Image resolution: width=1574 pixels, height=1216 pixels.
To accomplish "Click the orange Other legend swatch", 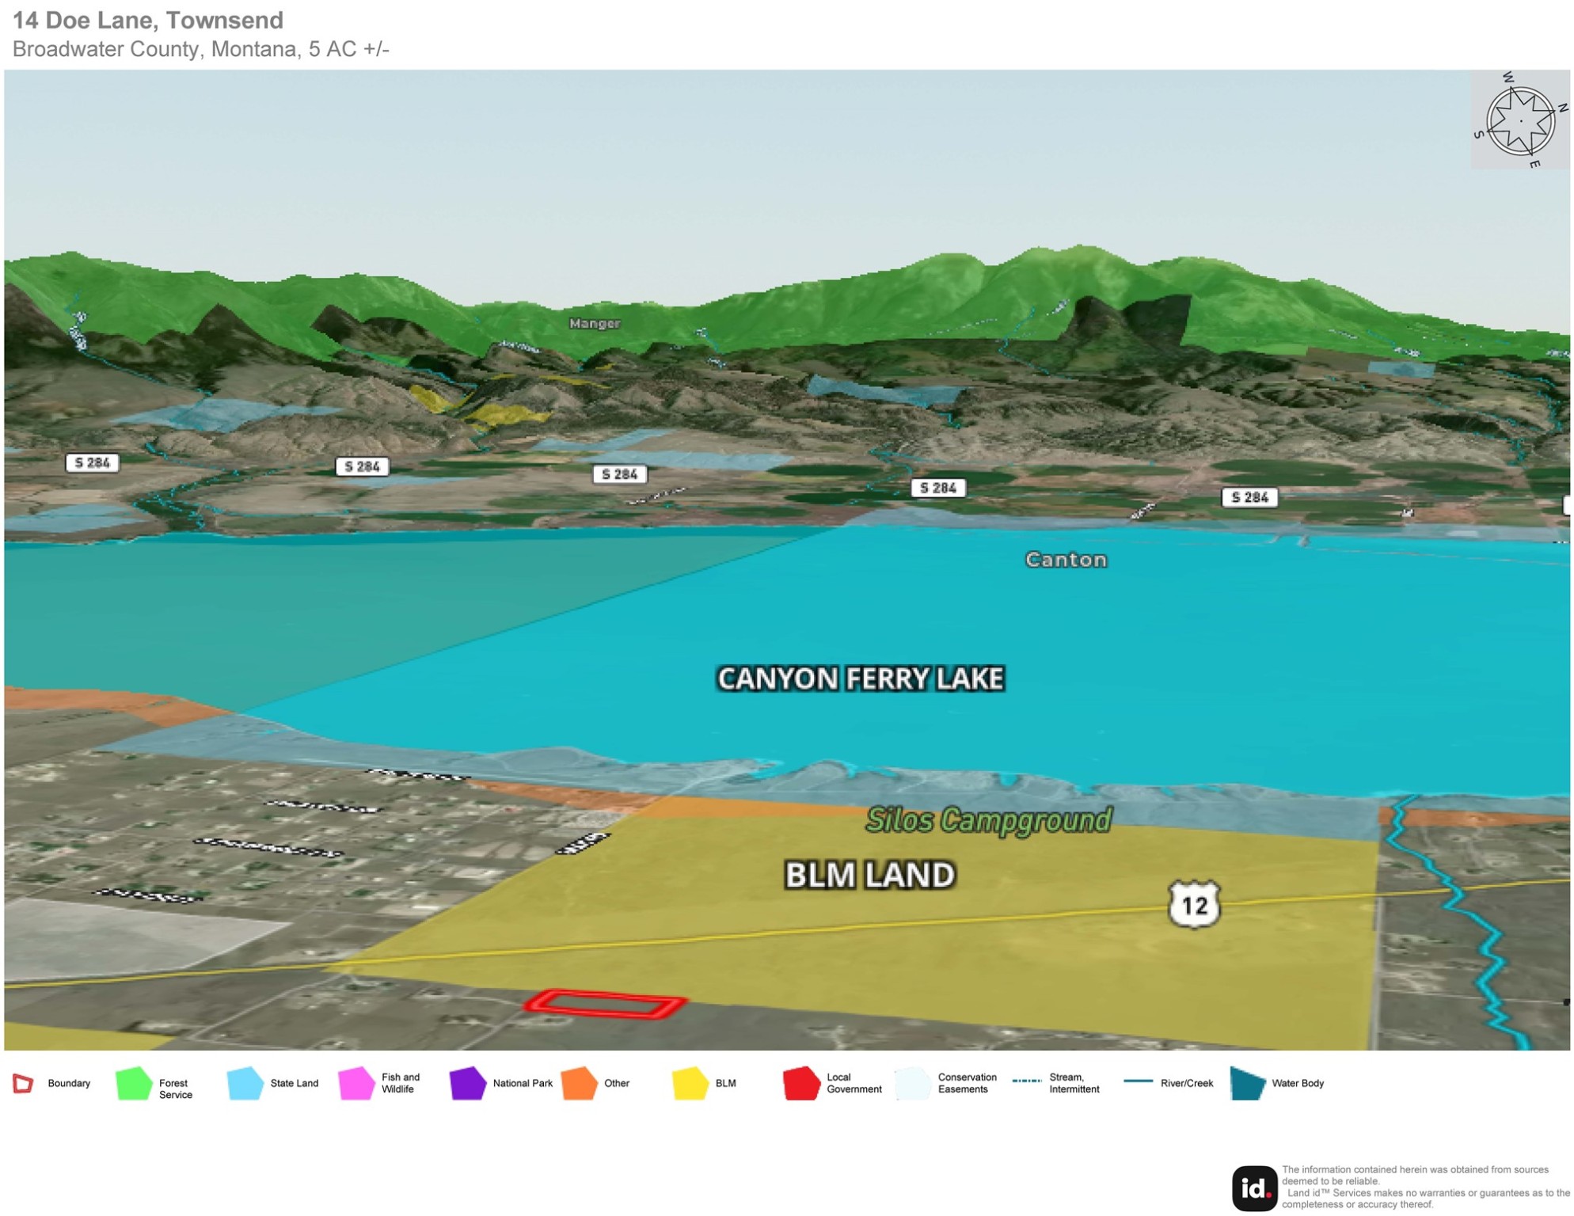I will [x=579, y=1083].
